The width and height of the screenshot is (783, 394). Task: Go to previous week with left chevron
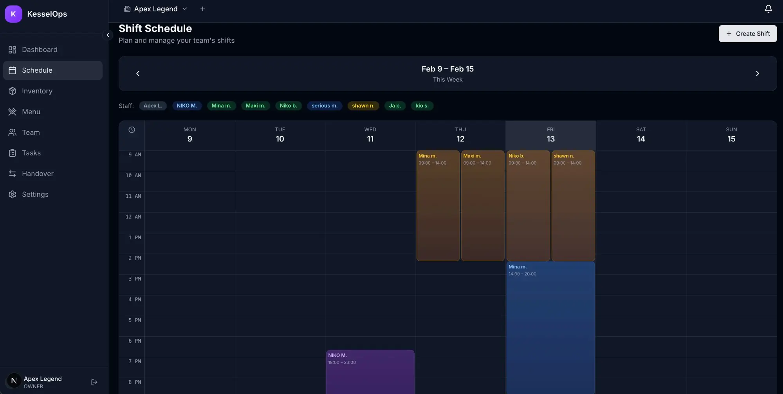(x=138, y=73)
